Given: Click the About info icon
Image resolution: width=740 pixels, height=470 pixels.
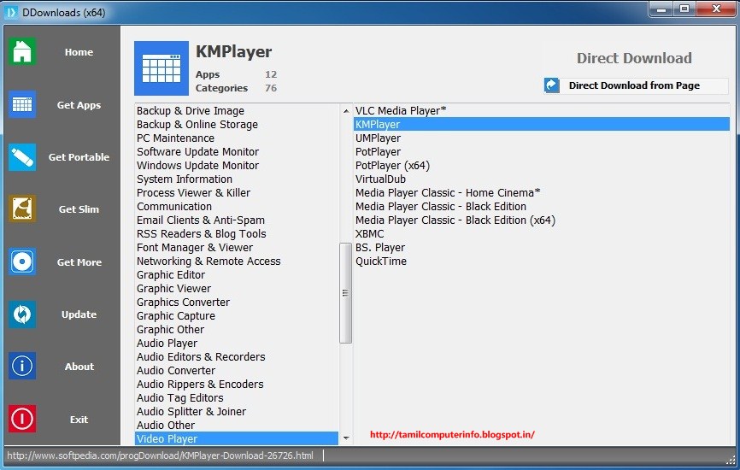Looking at the screenshot, I should 21,367.
